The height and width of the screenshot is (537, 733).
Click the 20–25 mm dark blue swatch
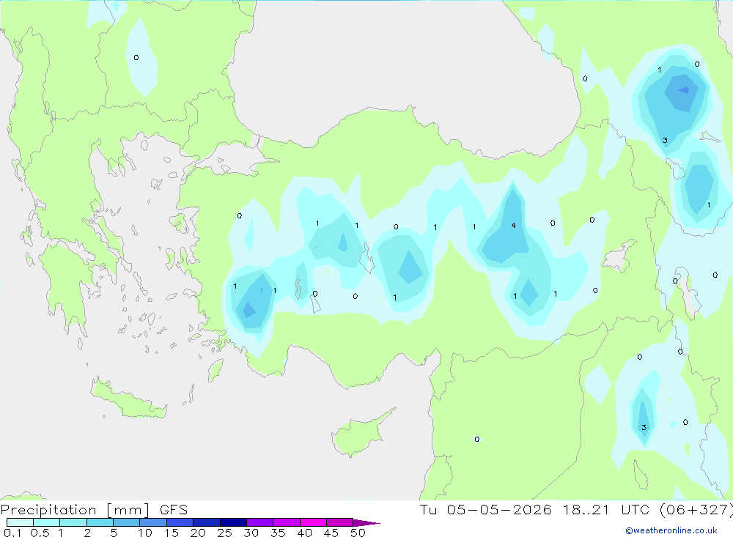[x=206, y=522]
